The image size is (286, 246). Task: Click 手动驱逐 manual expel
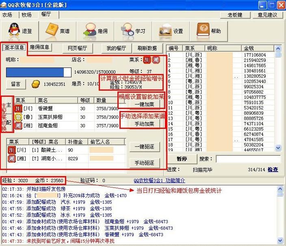[x=145, y=163]
